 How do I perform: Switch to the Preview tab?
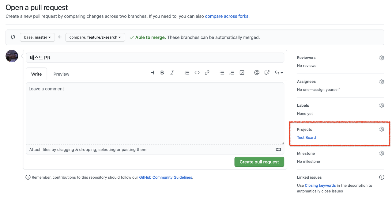pyautogui.click(x=61, y=74)
